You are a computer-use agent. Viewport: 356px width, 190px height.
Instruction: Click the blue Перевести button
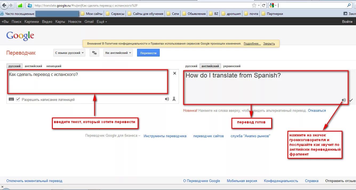pos(148,53)
